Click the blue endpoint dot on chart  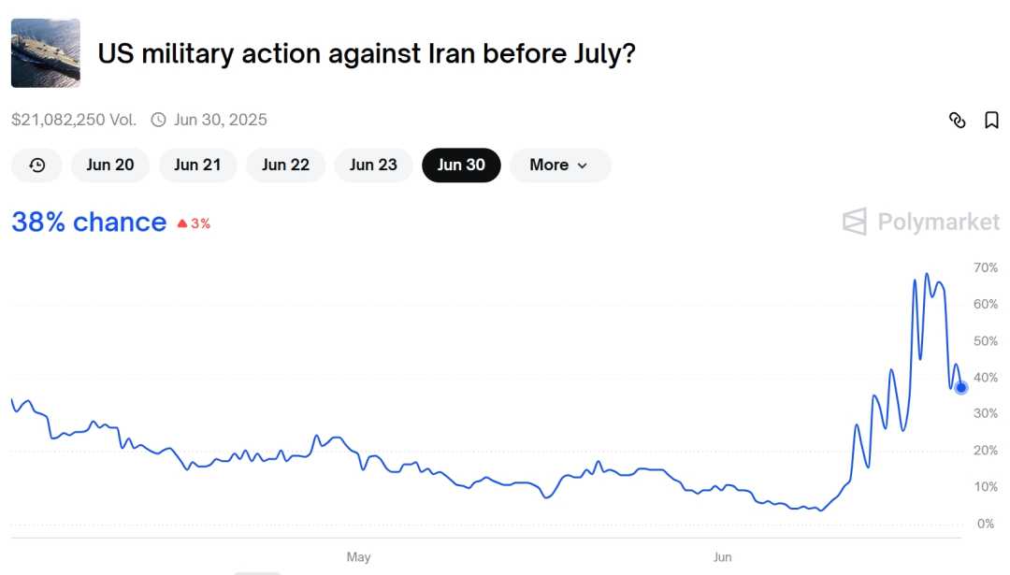[x=960, y=387]
